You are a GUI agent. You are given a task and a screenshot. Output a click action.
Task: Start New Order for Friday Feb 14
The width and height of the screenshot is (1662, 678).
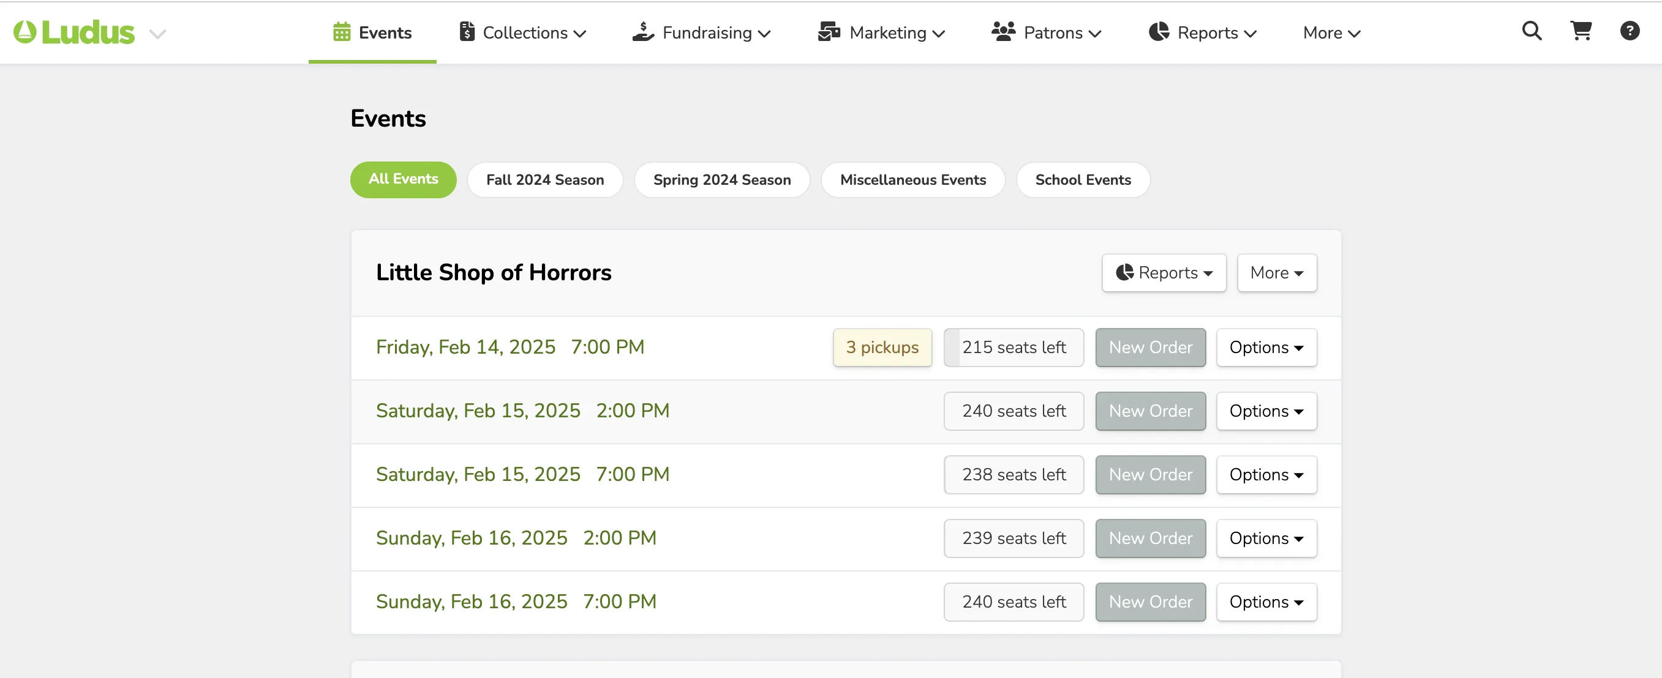pos(1151,348)
